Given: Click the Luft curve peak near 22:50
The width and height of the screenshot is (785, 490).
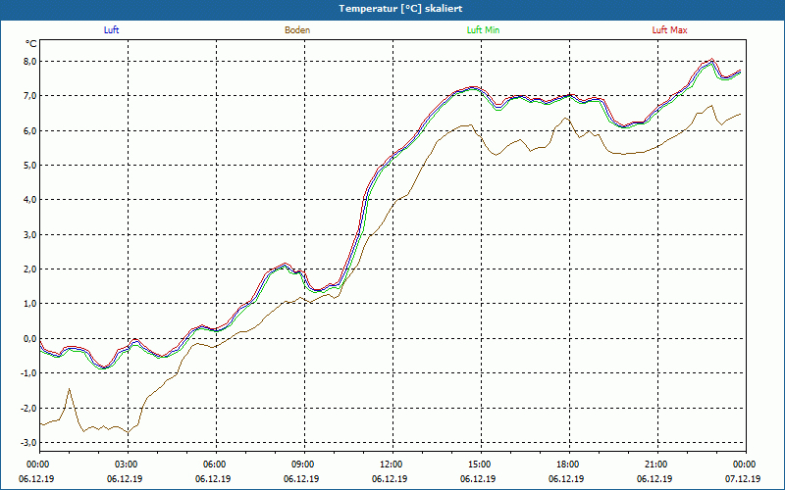Looking at the screenshot, I should click(711, 61).
